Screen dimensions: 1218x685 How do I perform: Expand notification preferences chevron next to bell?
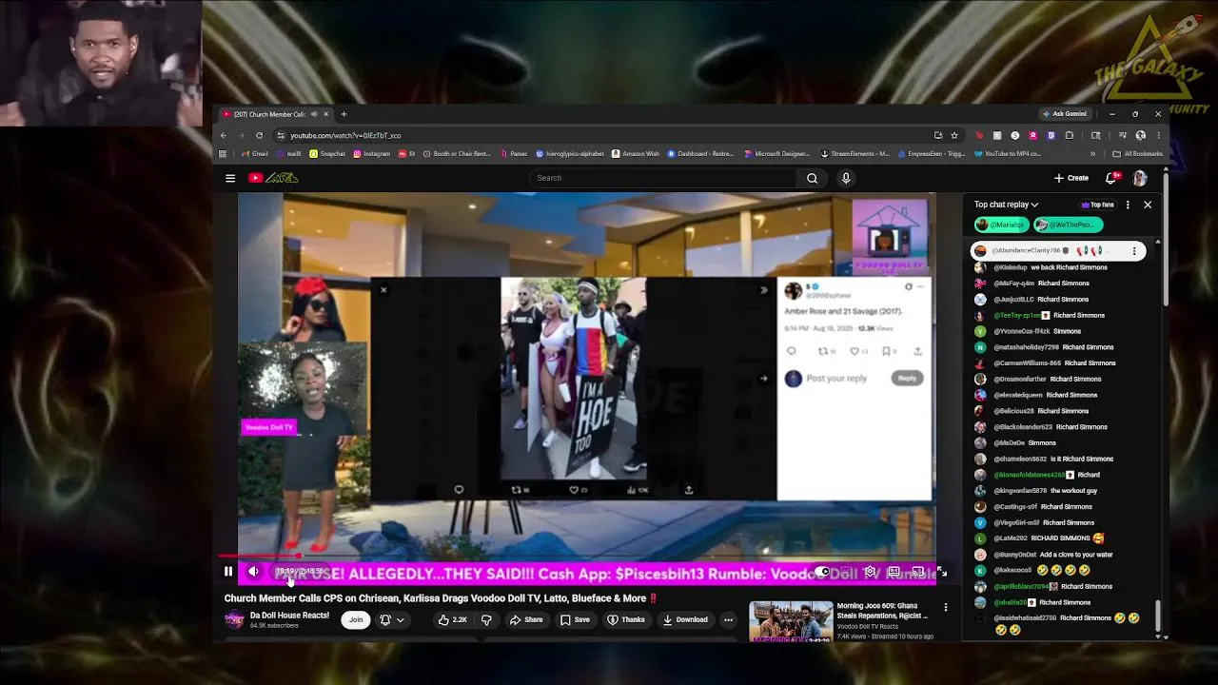click(401, 619)
